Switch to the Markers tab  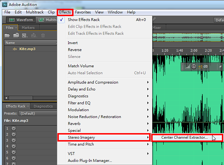click(28, 27)
